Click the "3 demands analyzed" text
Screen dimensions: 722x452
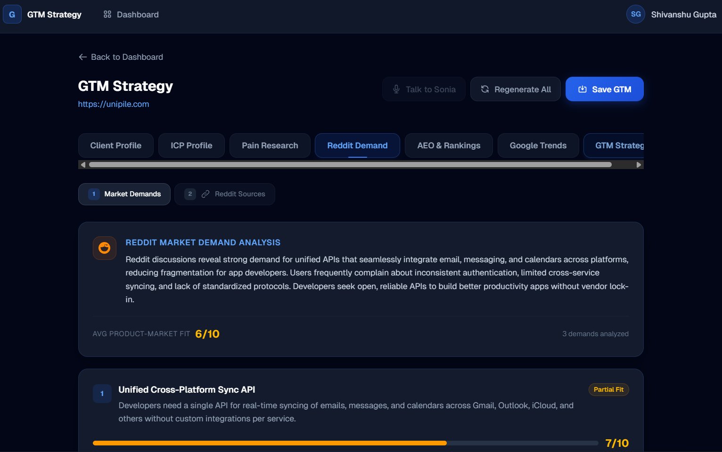[595, 334]
